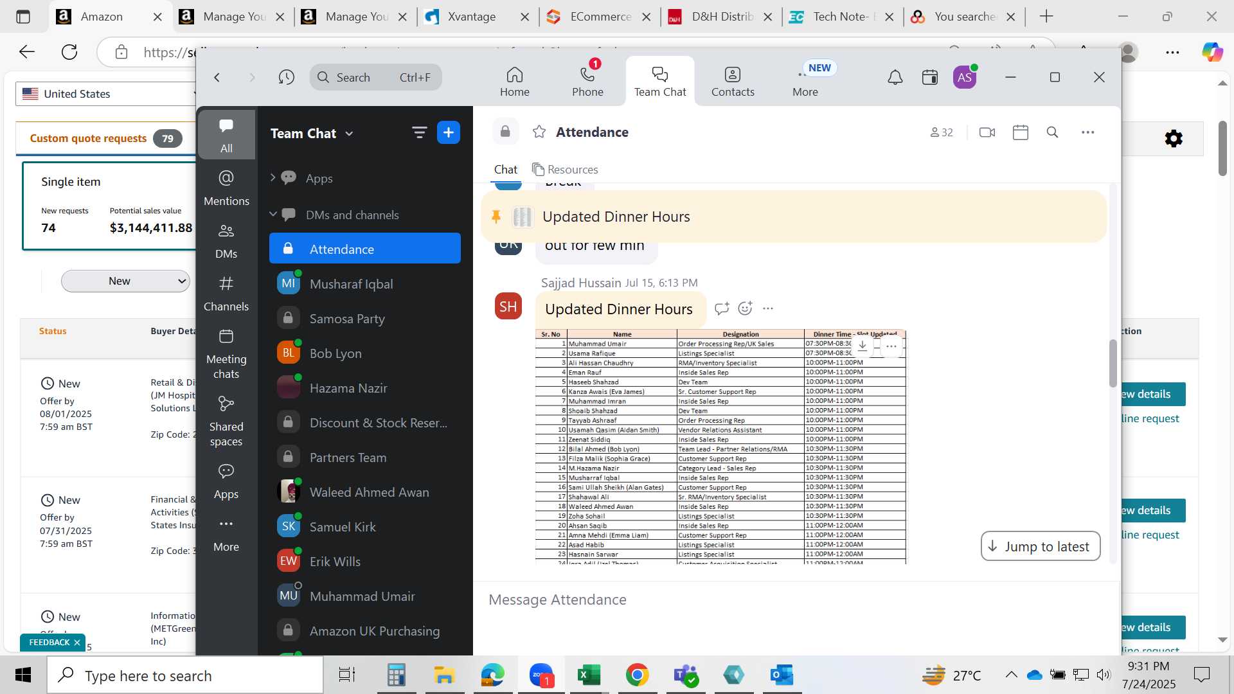Open United States country dropdown in browser

coord(107,94)
